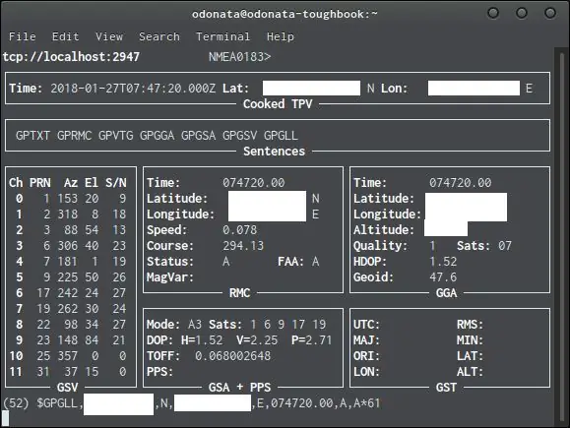Image resolution: width=570 pixels, height=428 pixels.
Task: Click the DOP H=1.52 value
Action: 202,340
